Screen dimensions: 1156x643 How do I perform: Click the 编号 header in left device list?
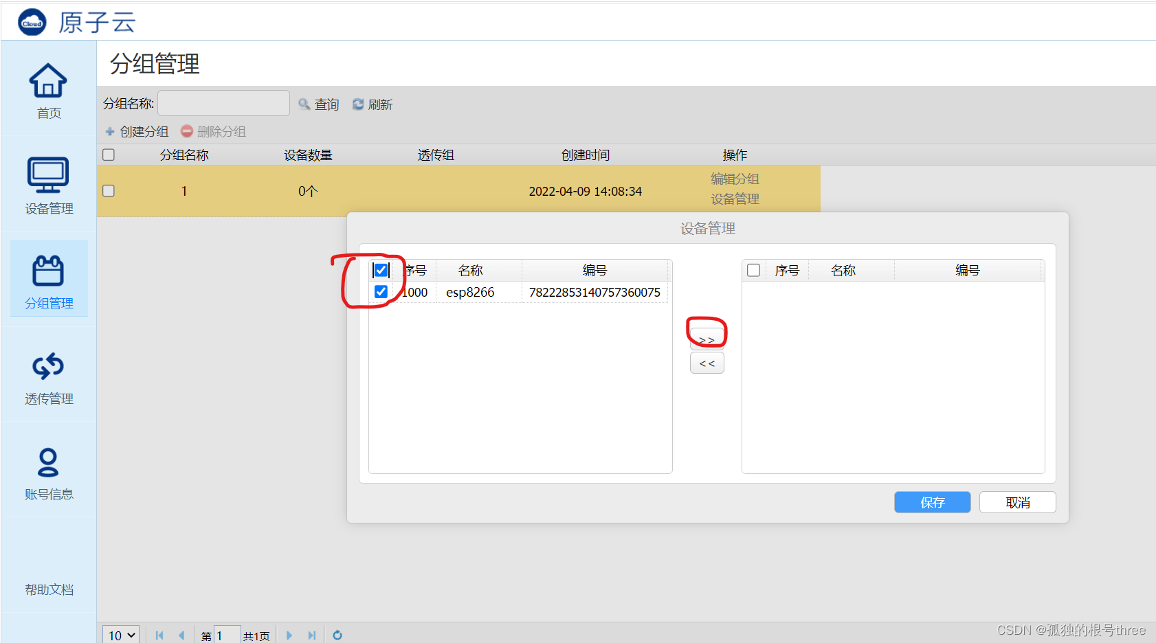(x=594, y=271)
